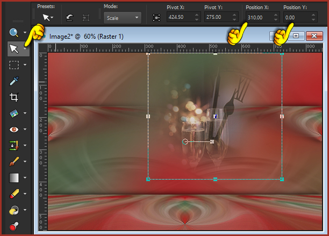329x236 pixels.
Task: Open the Mode dropdown showing Scale
Action: tap(122, 18)
